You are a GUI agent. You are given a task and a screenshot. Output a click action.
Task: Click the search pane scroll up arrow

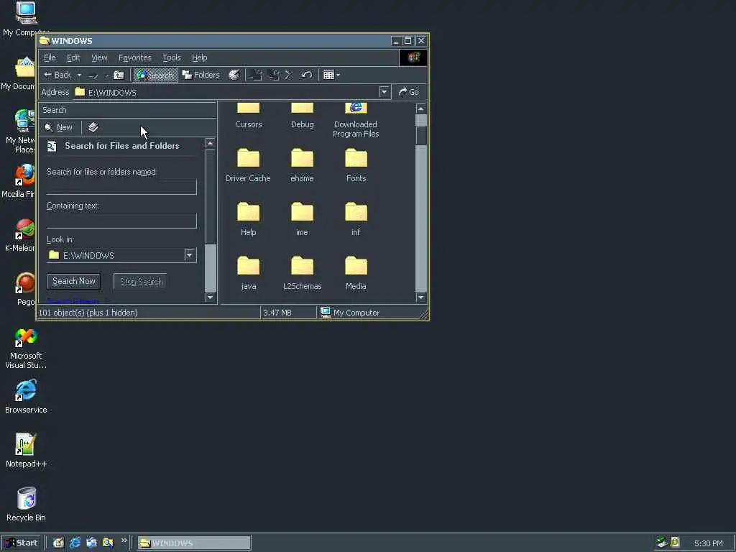point(211,143)
